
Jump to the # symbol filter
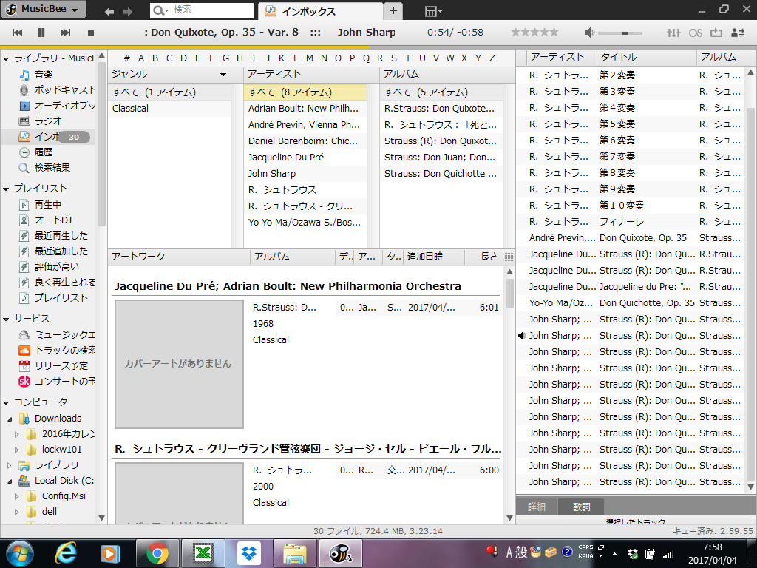tap(127, 58)
